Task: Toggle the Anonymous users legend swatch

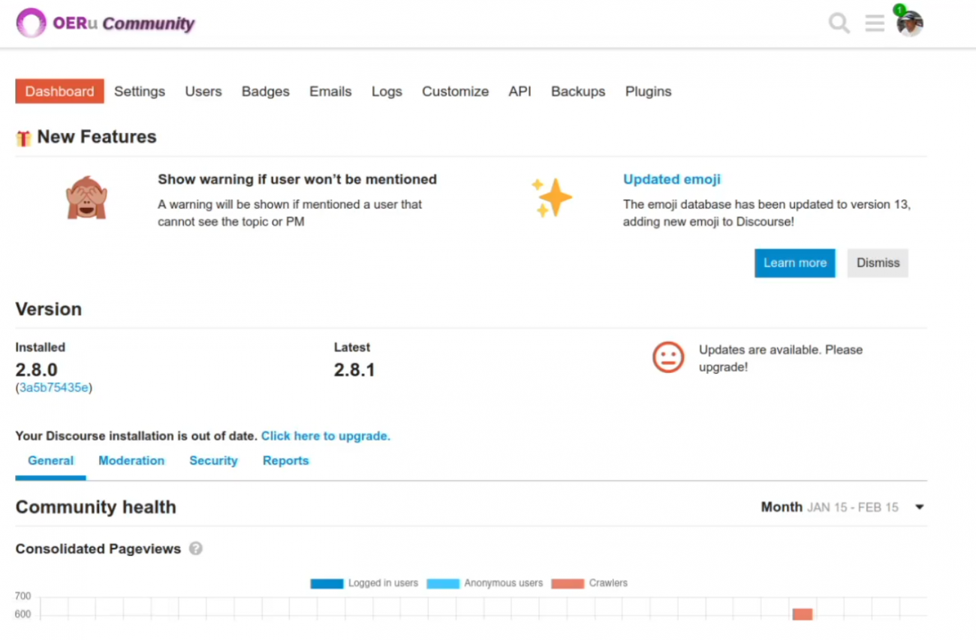Action: coord(443,583)
